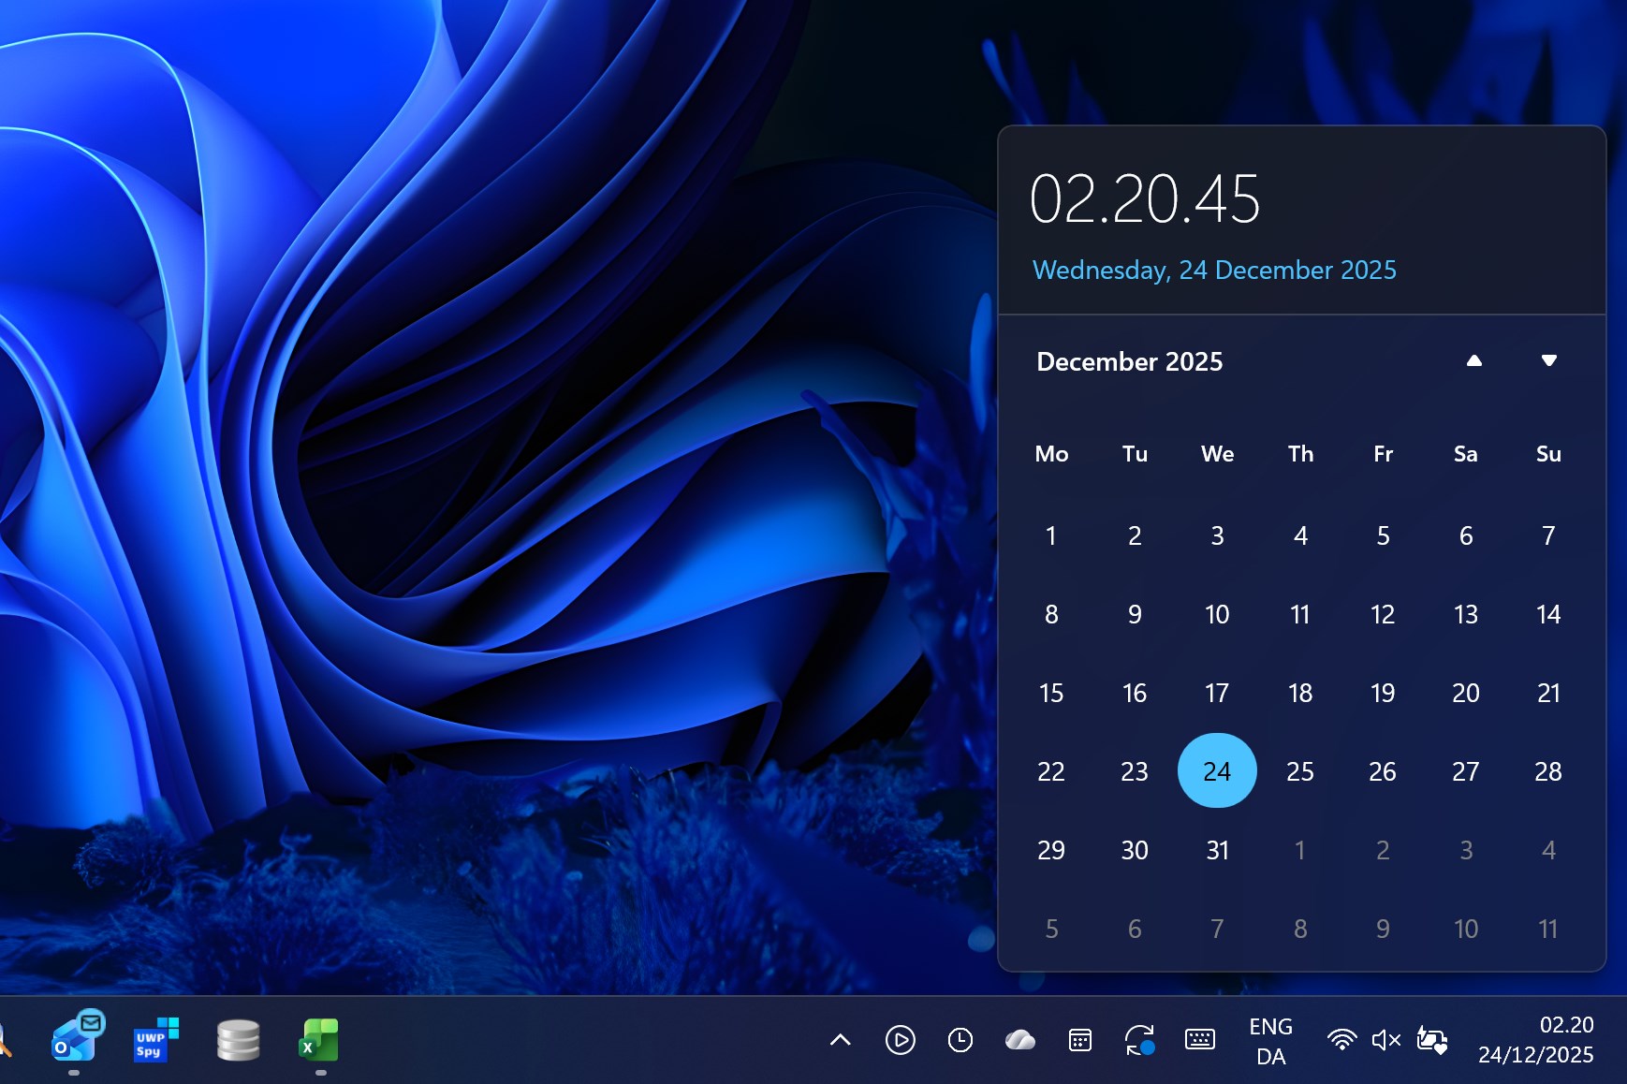The image size is (1627, 1084).
Task: Select highlighted day 24 in calendar
Action: pyautogui.click(x=1217, y=770)
